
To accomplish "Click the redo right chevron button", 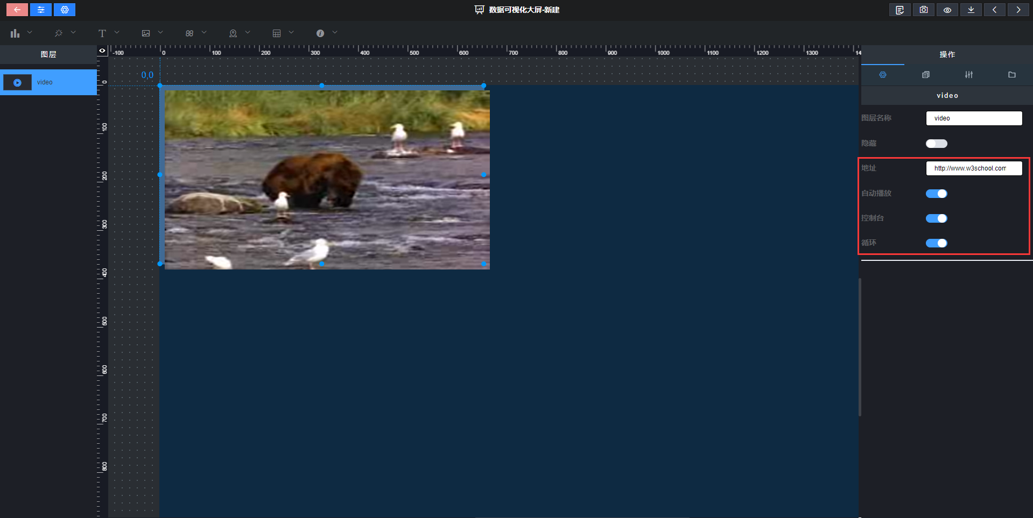I will point(1018,10).
